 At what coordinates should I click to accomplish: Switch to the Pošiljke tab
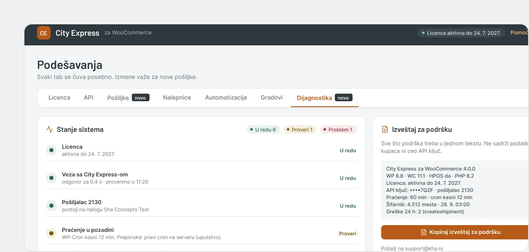(x=128, y=97)
